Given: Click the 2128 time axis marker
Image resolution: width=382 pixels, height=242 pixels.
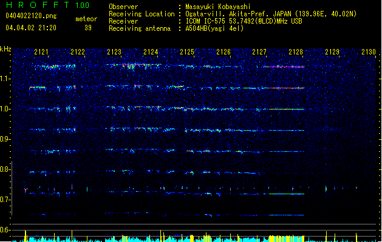Looking at the screenshot, I should pyautogui.click(x=296, y=52).
